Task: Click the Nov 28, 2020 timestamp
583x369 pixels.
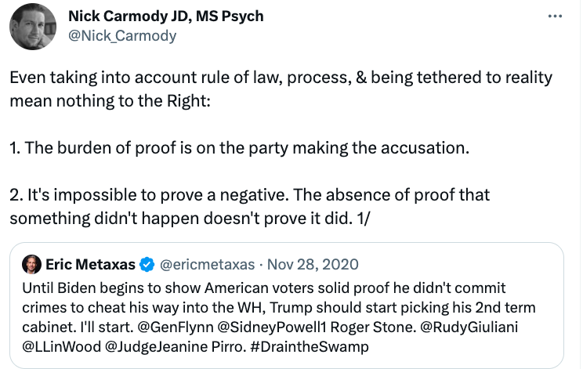Action: [x=313, y=265]
